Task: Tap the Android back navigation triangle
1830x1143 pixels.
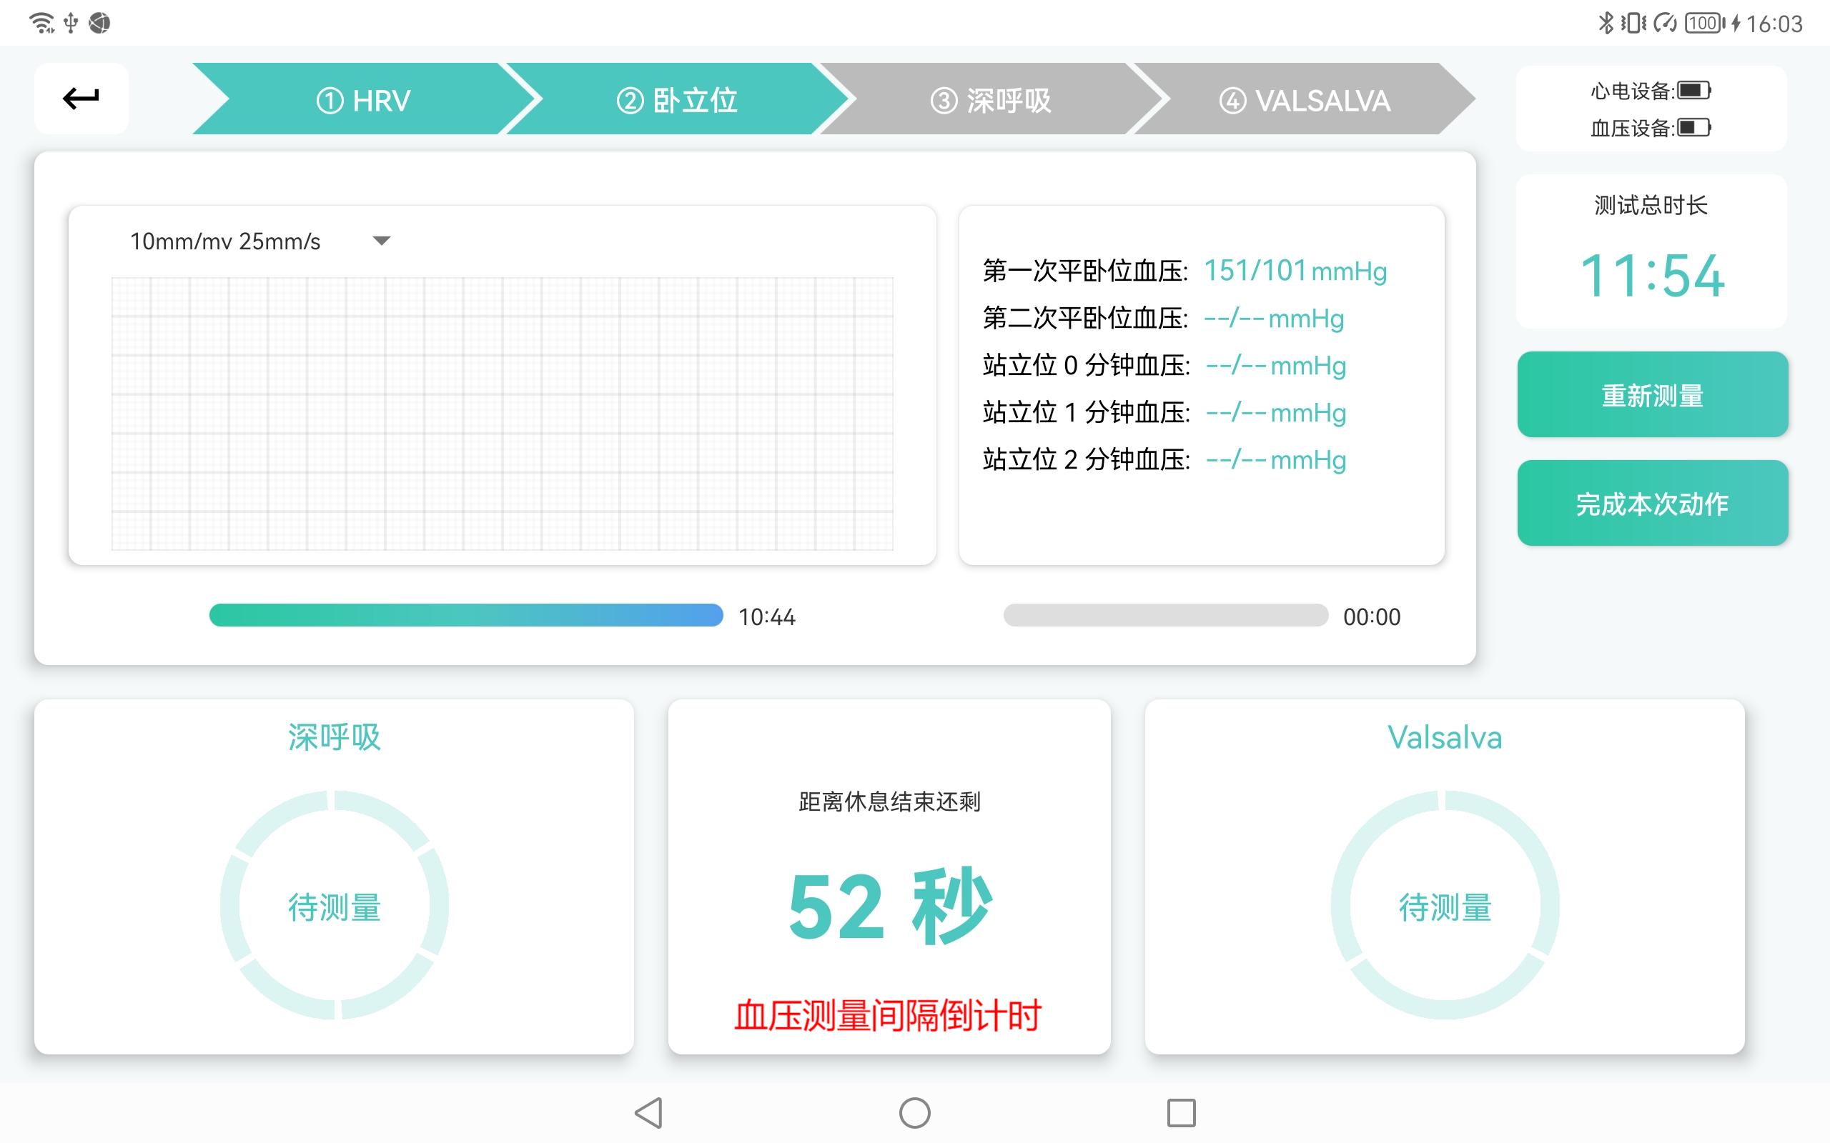Action: tap(649, 1113)
